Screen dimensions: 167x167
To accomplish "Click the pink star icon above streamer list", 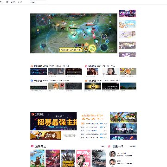I will point(109,146).
